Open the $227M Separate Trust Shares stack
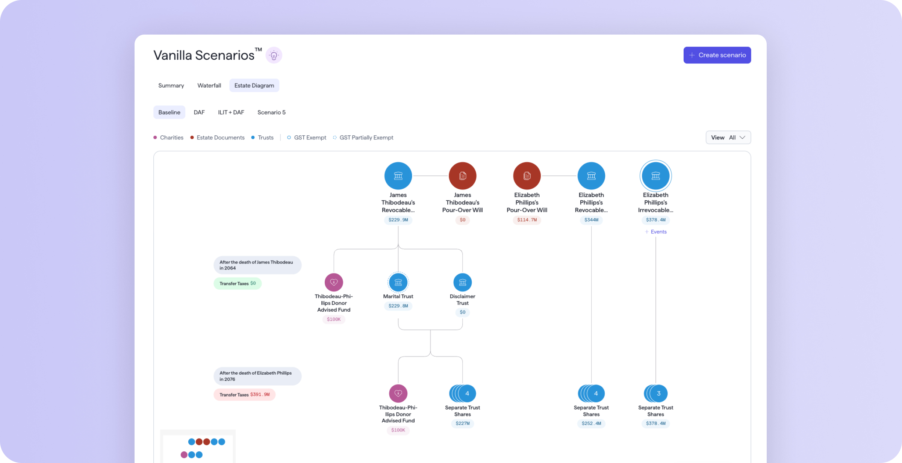This screenshot has width=902, height=463. click(x=463, y=393)
